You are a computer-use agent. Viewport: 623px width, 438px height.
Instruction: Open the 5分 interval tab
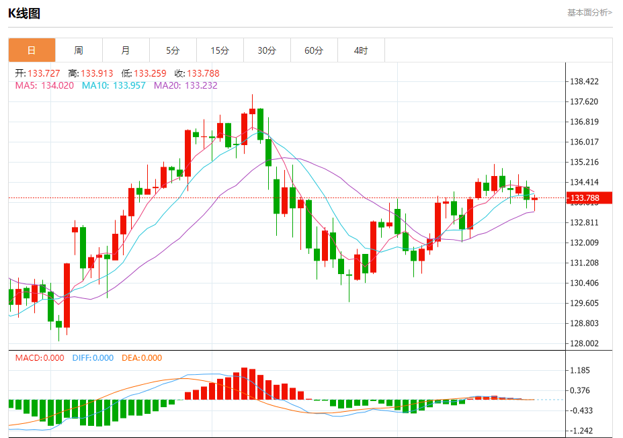[173, 50]
